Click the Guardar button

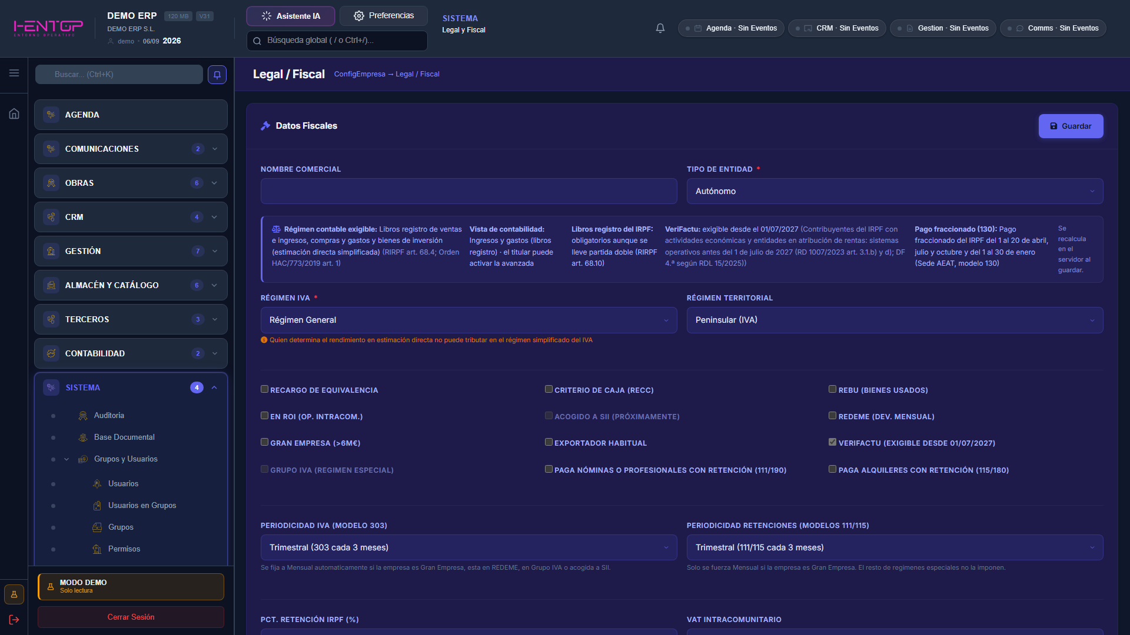(1071, 126)
